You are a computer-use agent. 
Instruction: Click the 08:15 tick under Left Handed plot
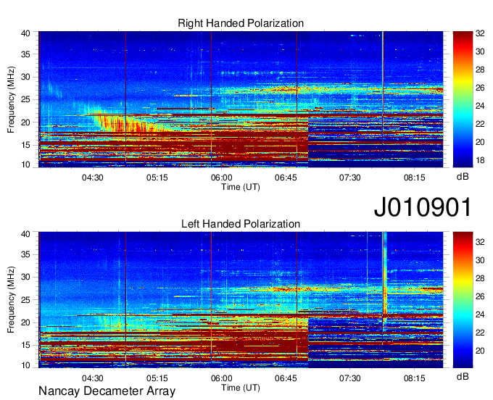(x=415, y=378)
